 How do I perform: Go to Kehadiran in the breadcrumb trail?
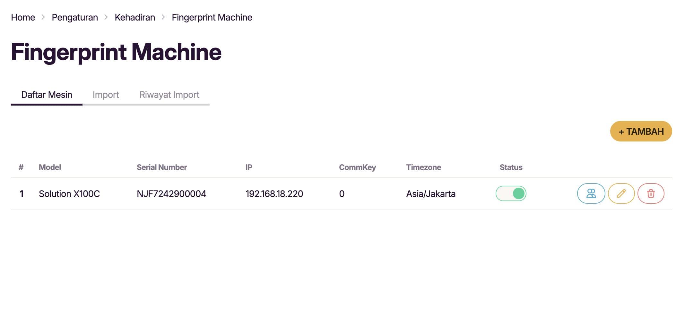point(134,17)
